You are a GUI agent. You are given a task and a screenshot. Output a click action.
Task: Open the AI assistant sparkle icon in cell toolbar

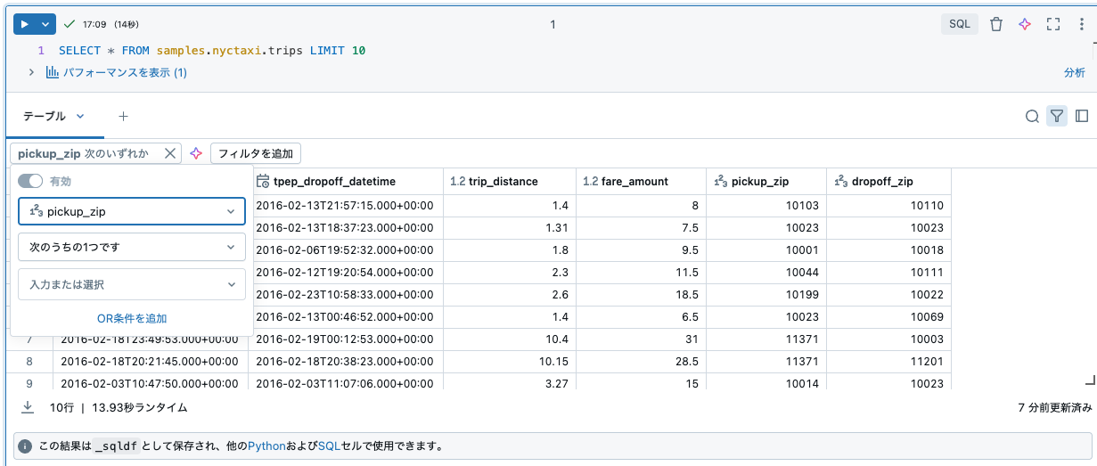1025,24
